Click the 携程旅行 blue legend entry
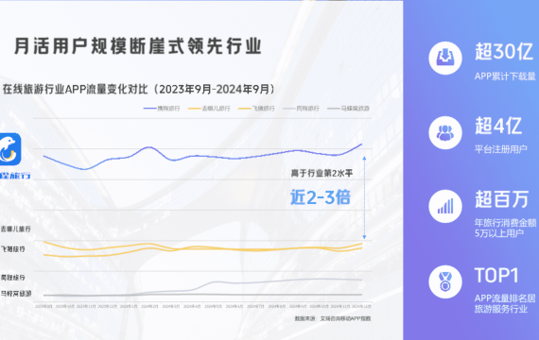The width and height of the screenshot is (539, 340). [162, 109]
